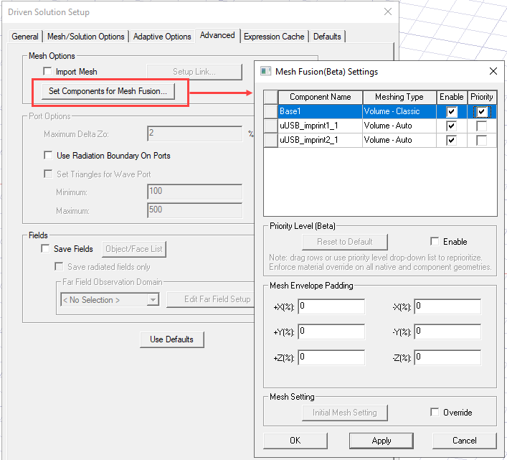Click the +Z(%) padding field
Screen dimensions: 507x460
pos(331,357)
